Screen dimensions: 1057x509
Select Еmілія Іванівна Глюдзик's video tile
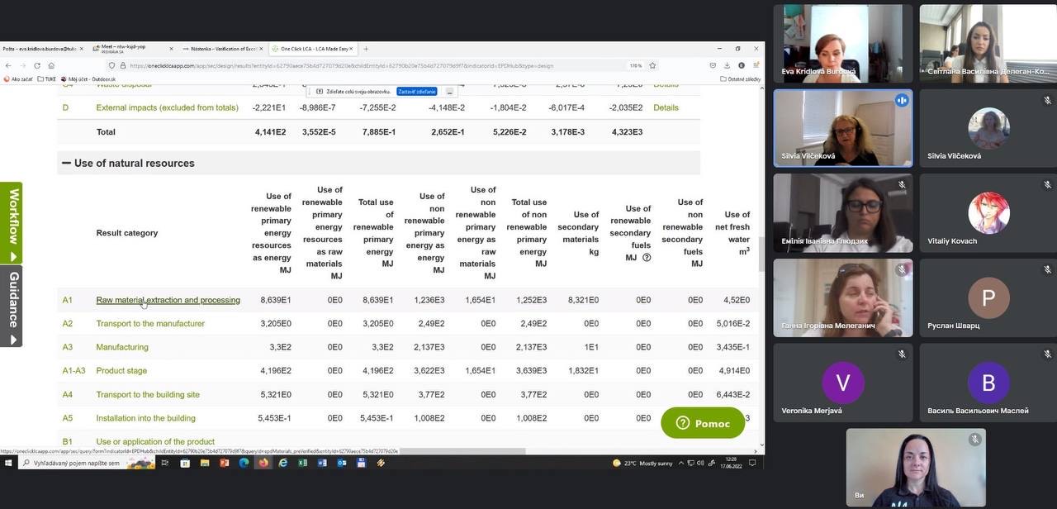tap(843, 213)
